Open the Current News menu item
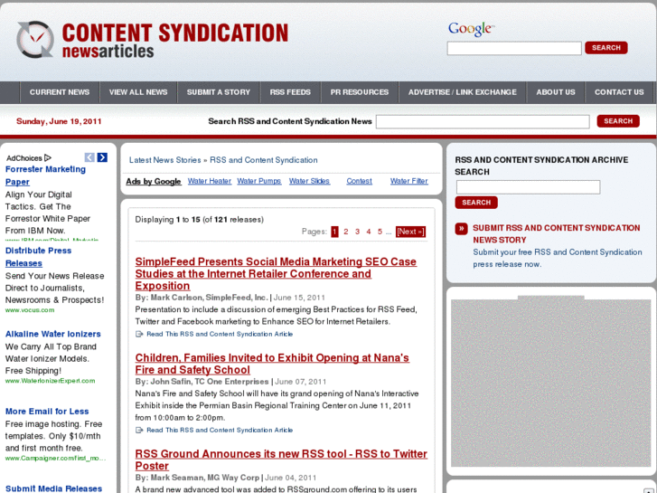 click(60, 92)
